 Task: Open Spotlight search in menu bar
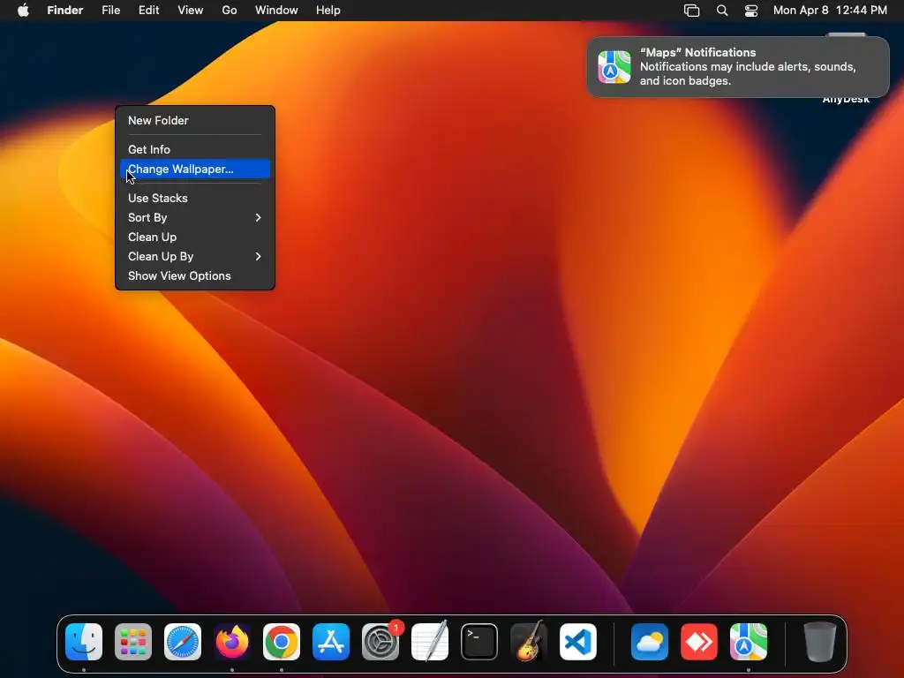(722, 11)
